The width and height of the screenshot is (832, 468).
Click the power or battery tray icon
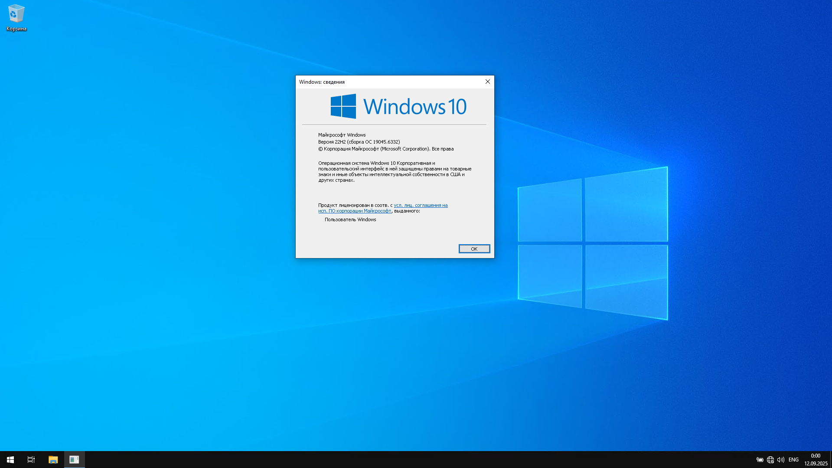(760, 460)
